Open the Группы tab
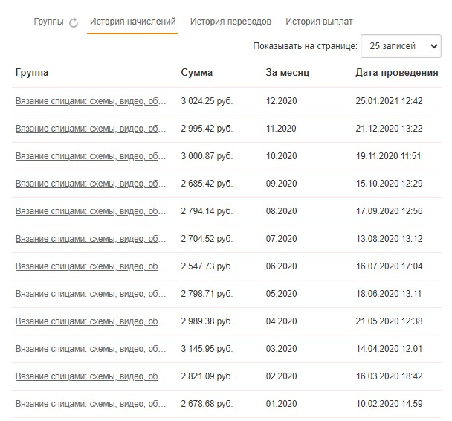Screen dimensions: 452x421 pos(48,22)
